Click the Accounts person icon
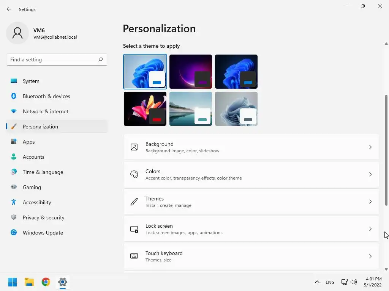389x291 pixels. [14, 156]
